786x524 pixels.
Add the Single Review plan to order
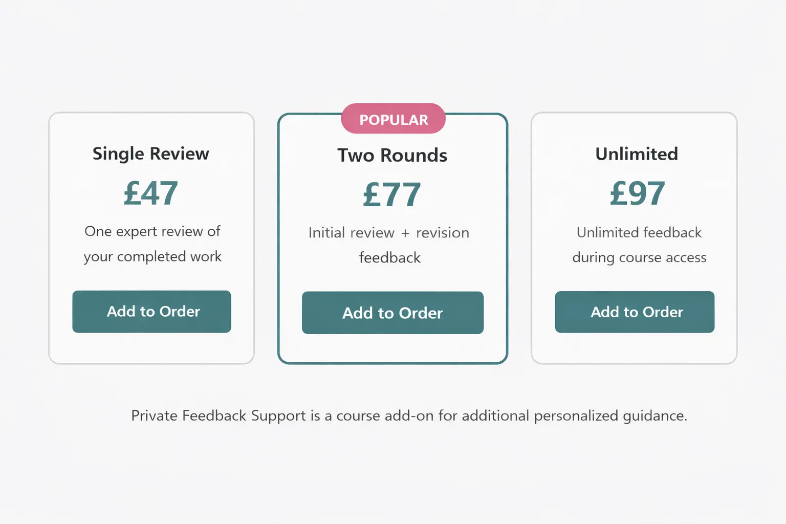(x=151, y=312)
